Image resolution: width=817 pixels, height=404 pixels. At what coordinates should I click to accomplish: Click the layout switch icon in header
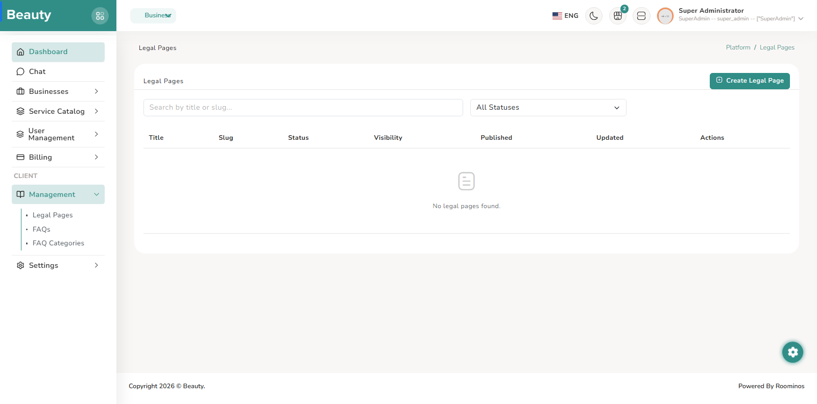point(641,16)
